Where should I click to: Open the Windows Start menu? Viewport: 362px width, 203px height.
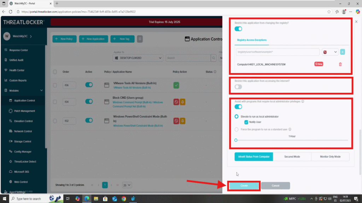4,199
